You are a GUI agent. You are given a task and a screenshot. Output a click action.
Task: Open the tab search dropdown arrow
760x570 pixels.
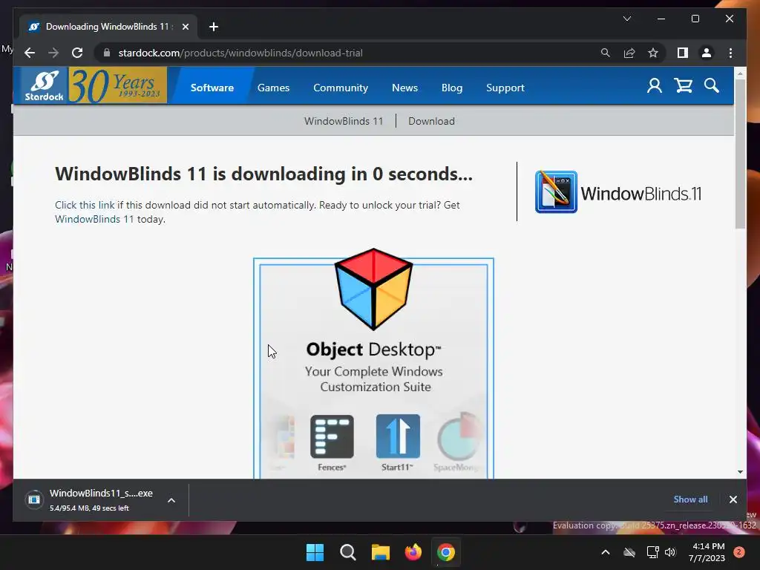click(626, 19)
